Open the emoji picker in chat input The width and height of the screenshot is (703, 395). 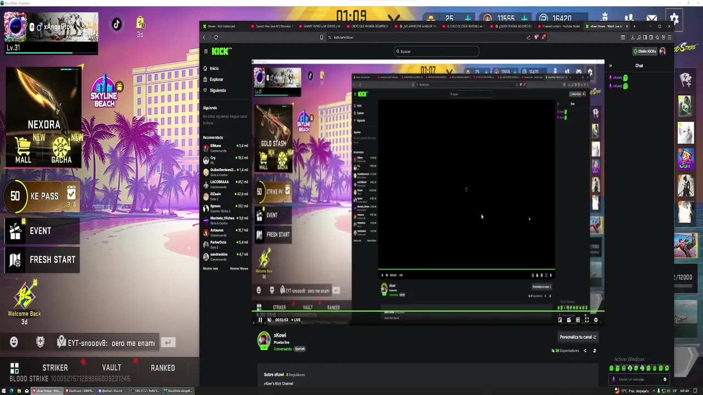(665, 379)
